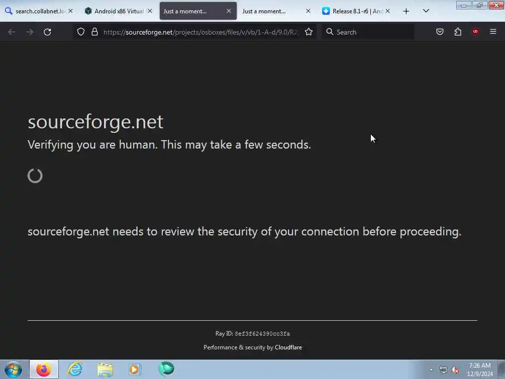Click the search magnifier icon
The height and width of the screenshot is (379, 505).
click(x=329, y=32)
